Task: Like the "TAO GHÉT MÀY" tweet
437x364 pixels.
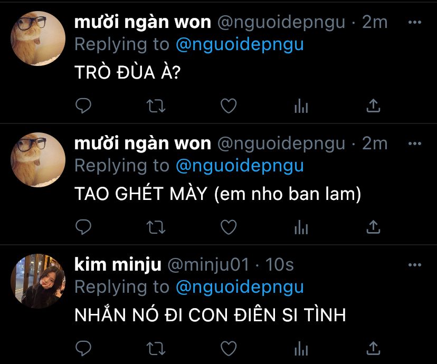Action: (x=229, y=227)
